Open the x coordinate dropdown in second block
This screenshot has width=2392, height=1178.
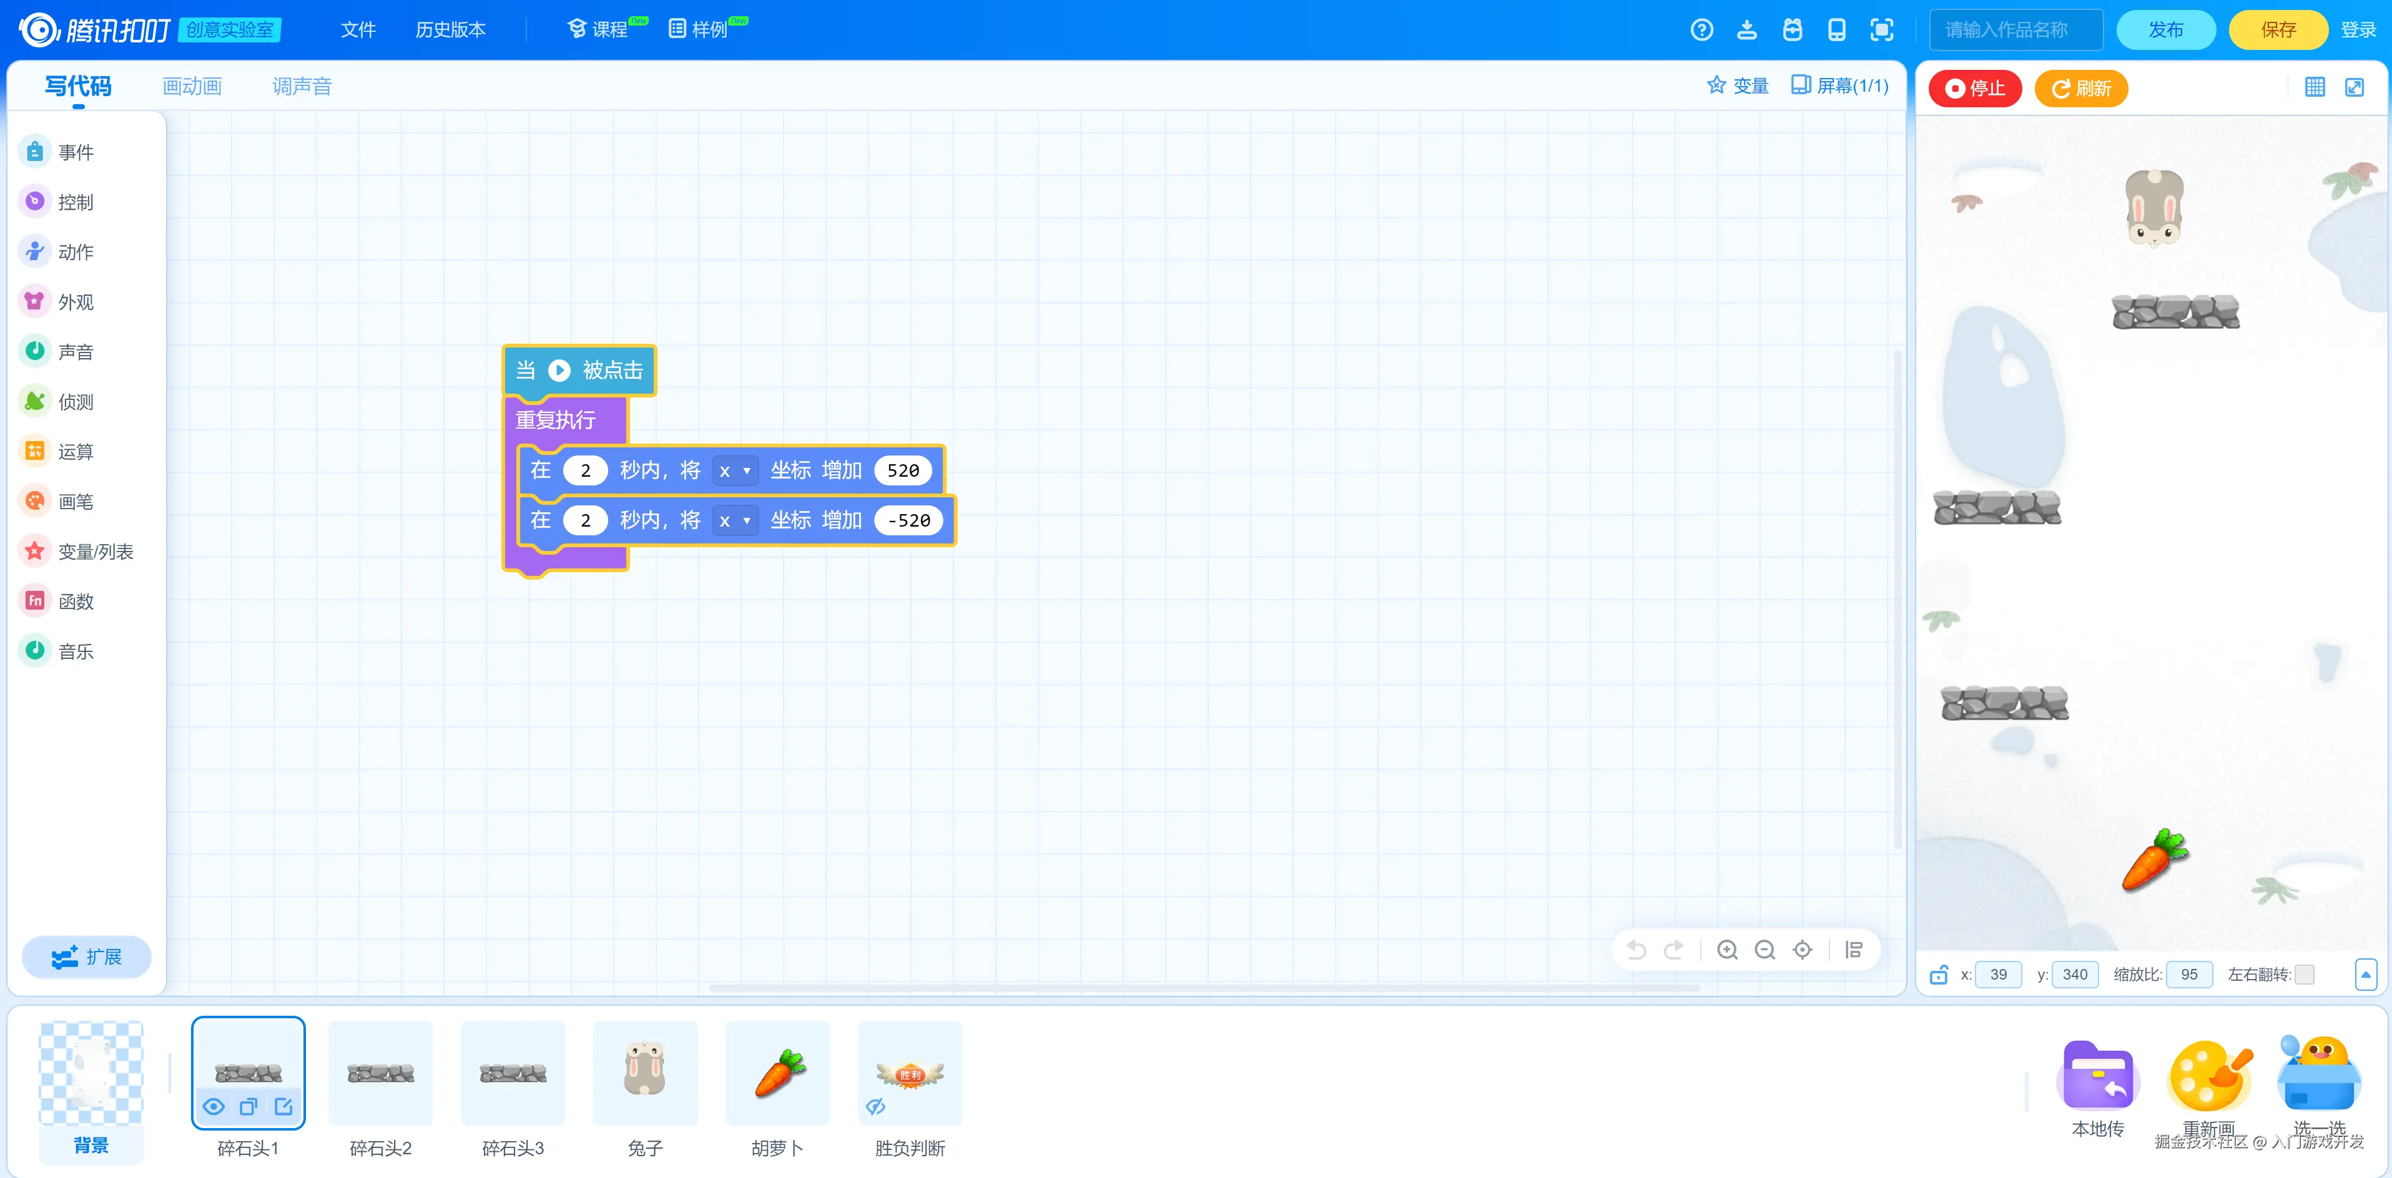pyautogui.click(x=734, y=520)
